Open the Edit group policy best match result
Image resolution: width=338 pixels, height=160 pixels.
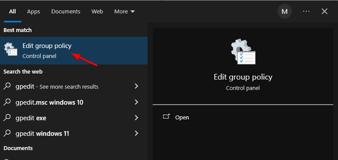(74, 51)
